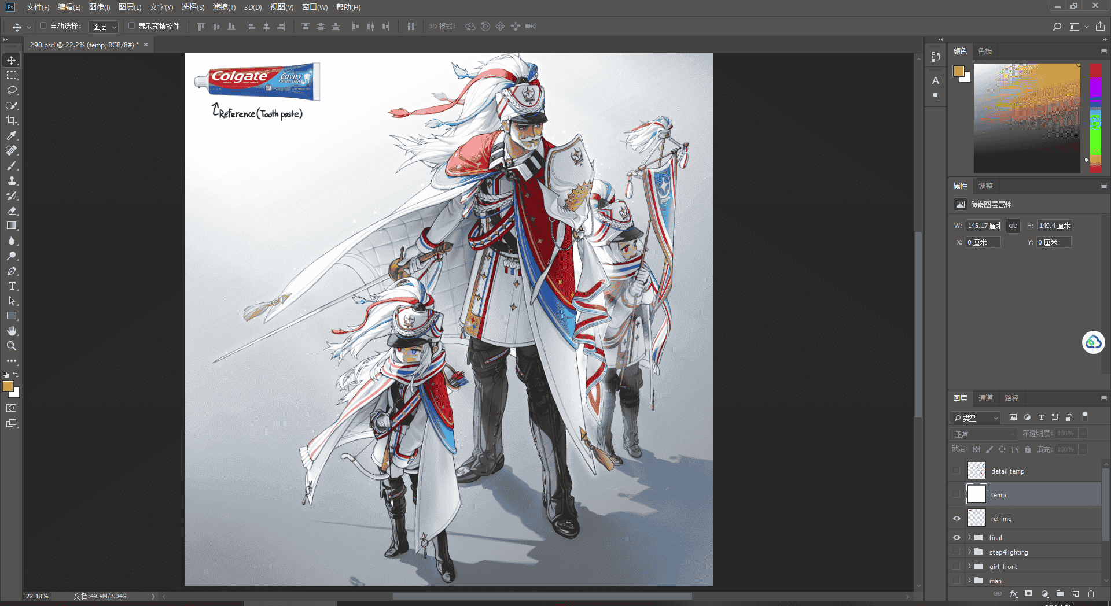Select the Clone Stamp tool

pos(12,180)
